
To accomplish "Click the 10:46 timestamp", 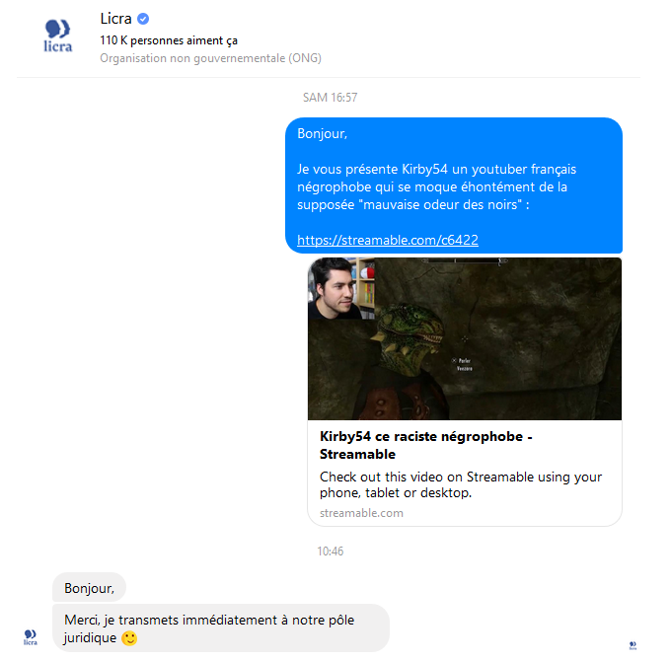I will click(330, 552).
